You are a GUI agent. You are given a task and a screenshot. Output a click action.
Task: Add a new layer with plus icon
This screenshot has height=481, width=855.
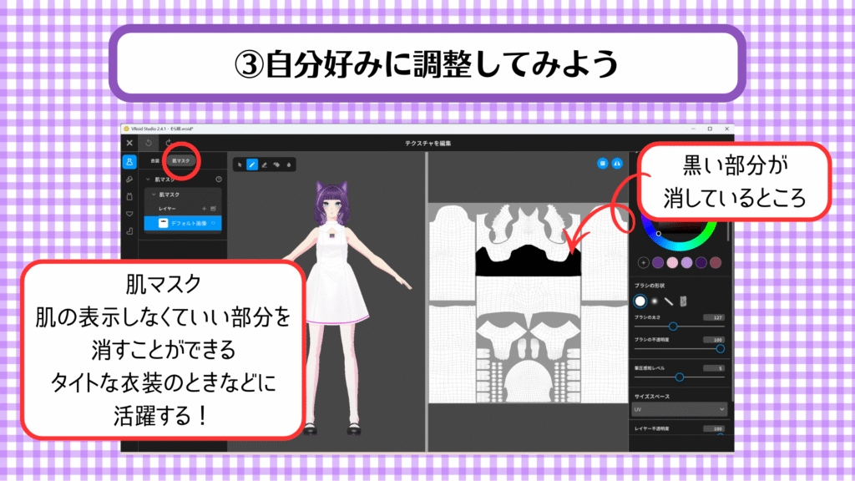pos(203,208)
